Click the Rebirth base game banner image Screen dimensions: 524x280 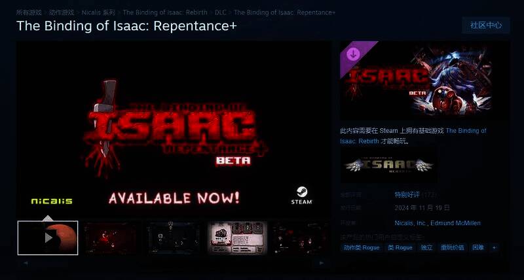[x=389, y=165]
